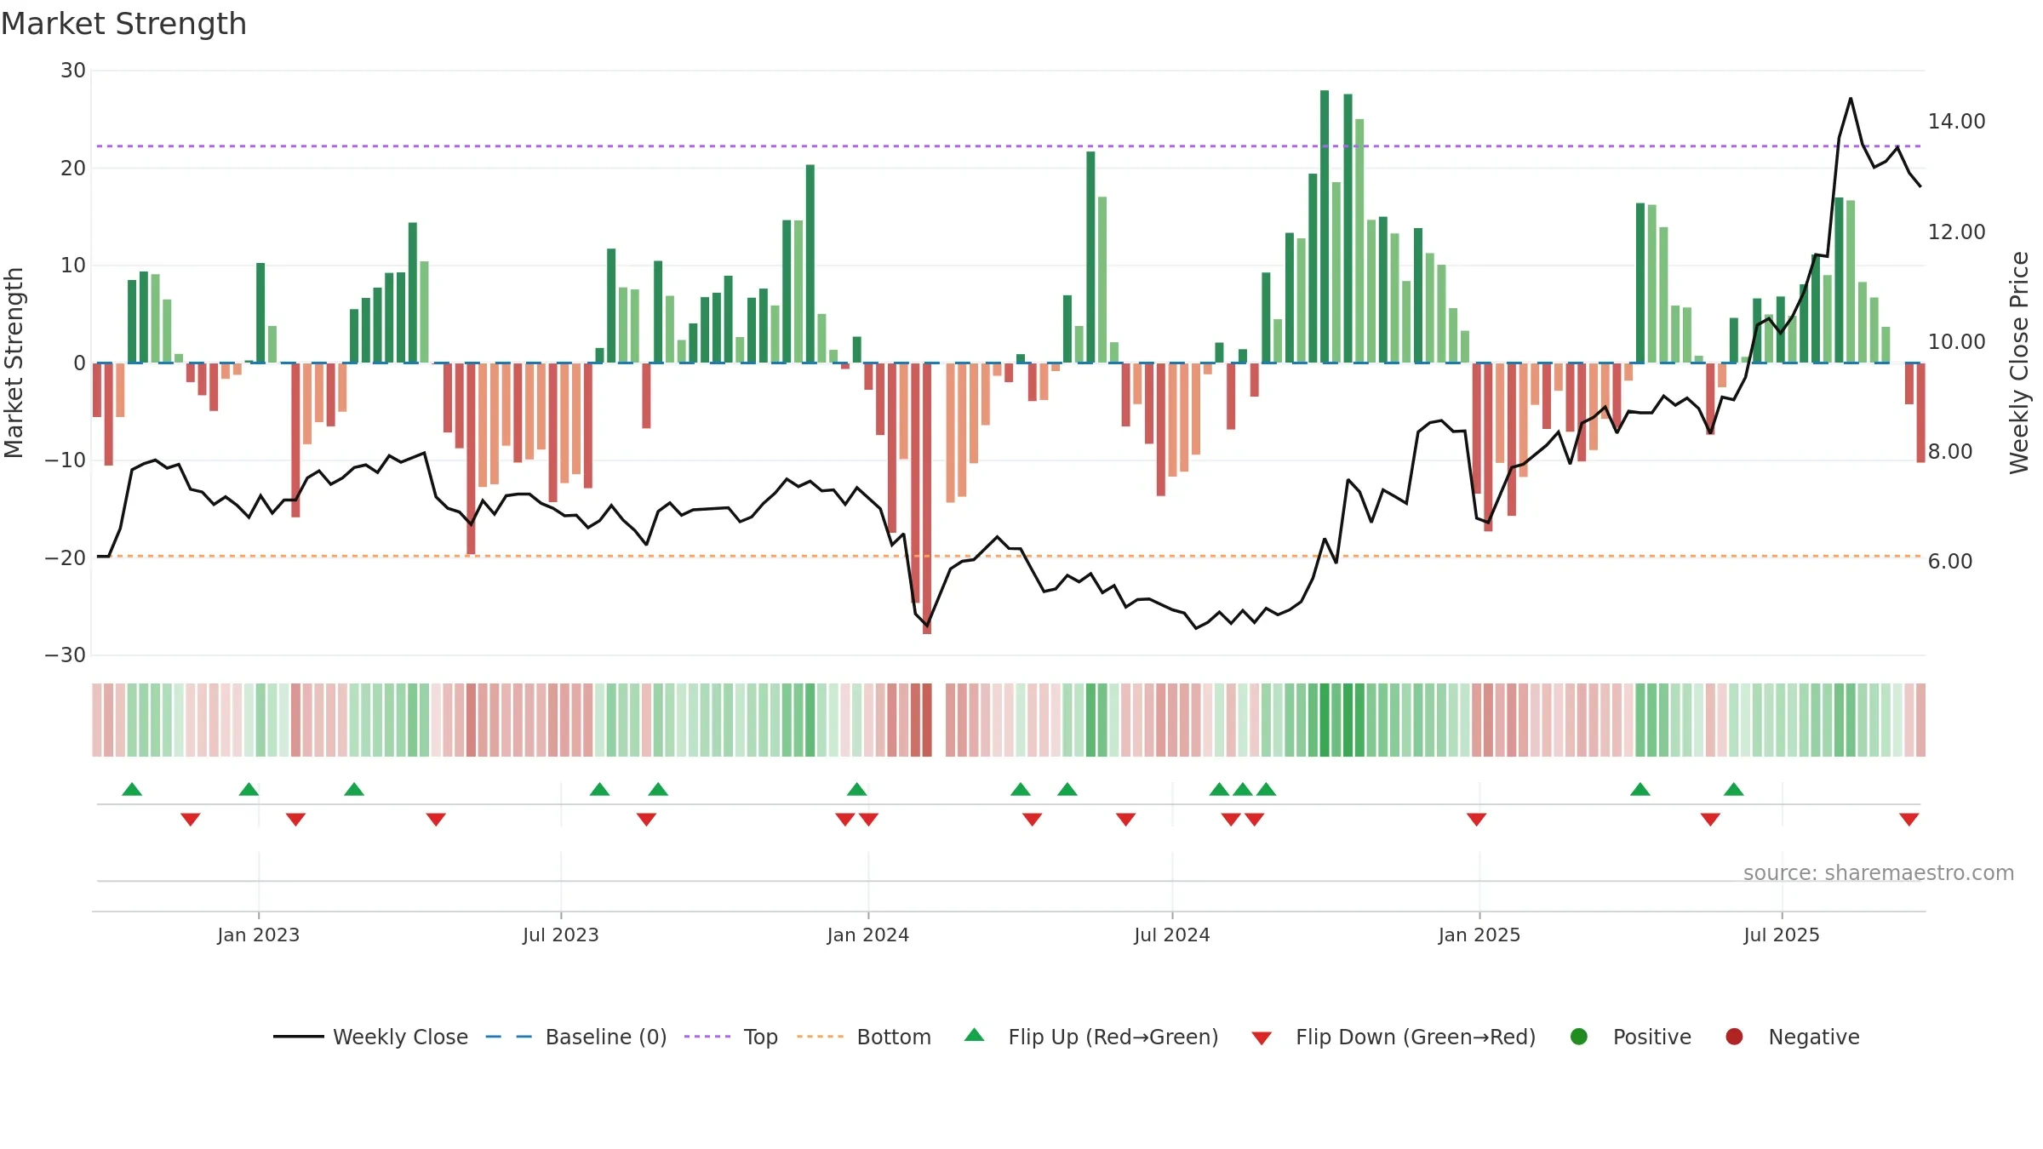Click the −30 market strength tick label
Image resolution: width=2043 pixels, height=1149 pixels.
tap(66, 655)
